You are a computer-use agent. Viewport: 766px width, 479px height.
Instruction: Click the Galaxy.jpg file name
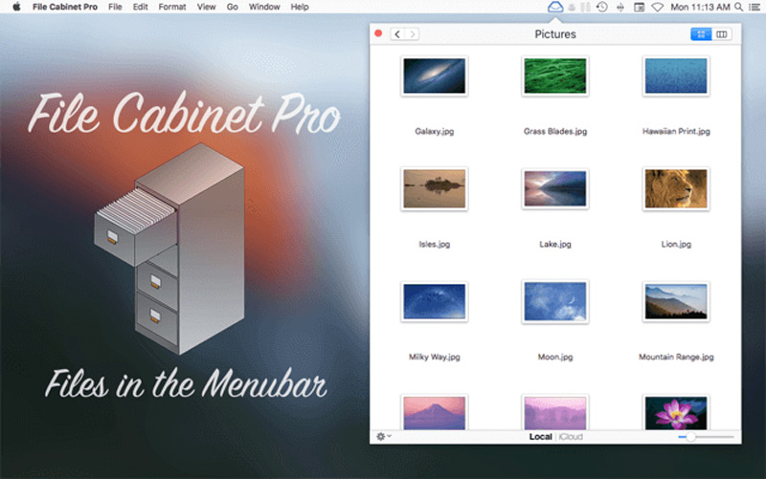click(x=435, y=131)
